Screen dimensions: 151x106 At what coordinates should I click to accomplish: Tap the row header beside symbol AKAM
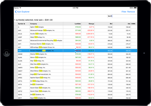(x=16, y=54)
